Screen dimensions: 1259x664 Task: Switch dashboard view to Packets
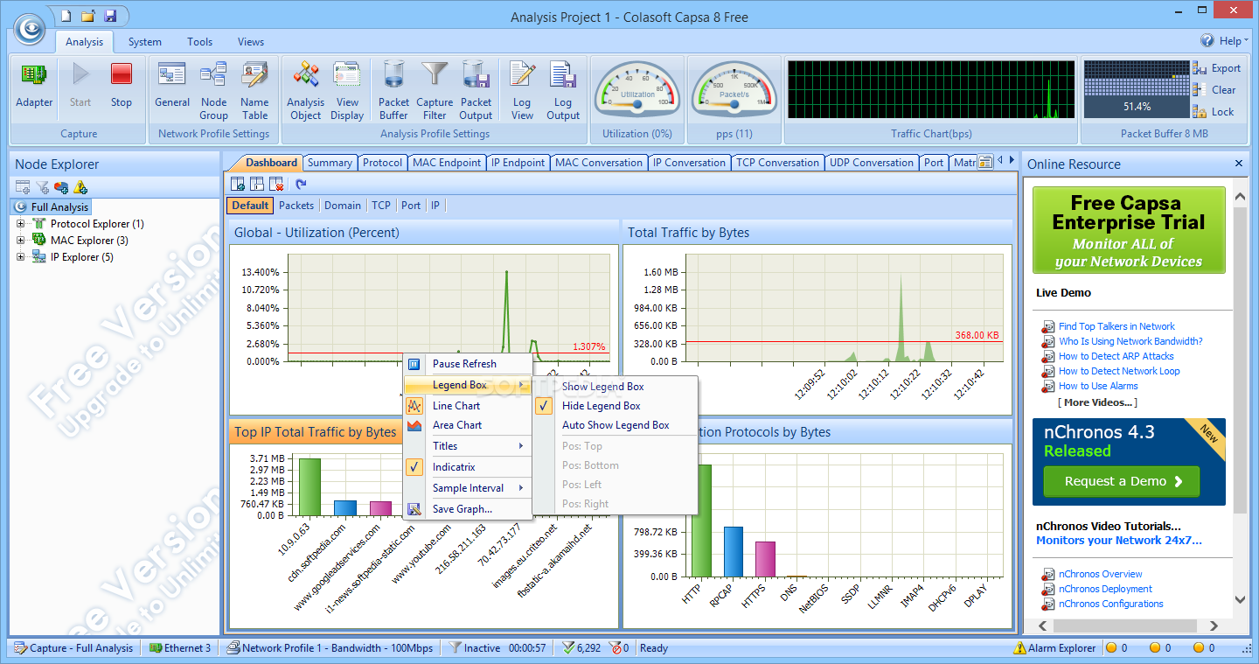(x=296, y=206)
